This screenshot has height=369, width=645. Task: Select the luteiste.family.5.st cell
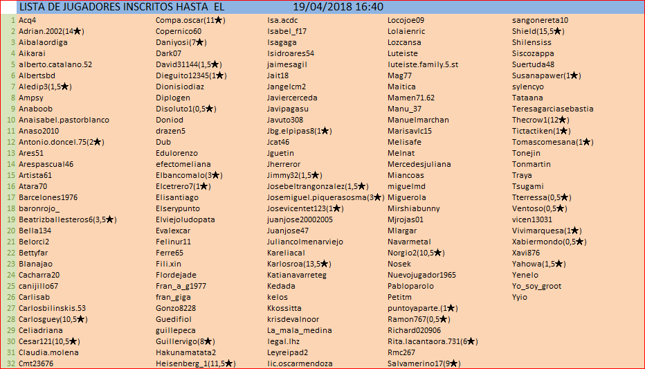tap(422, 64)
